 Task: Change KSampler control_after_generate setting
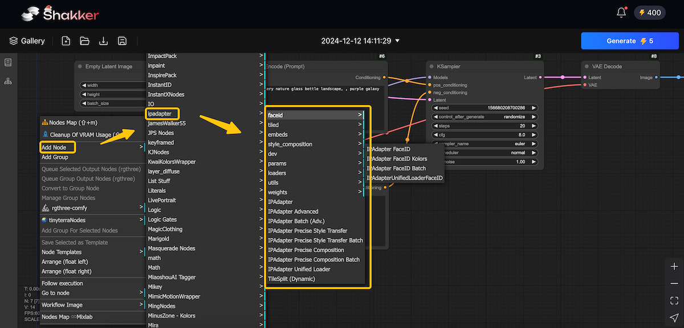(x=484, y=116)
